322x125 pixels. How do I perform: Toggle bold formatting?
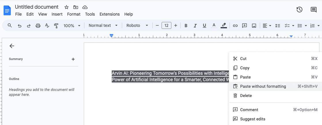click(x=186, y=26)
